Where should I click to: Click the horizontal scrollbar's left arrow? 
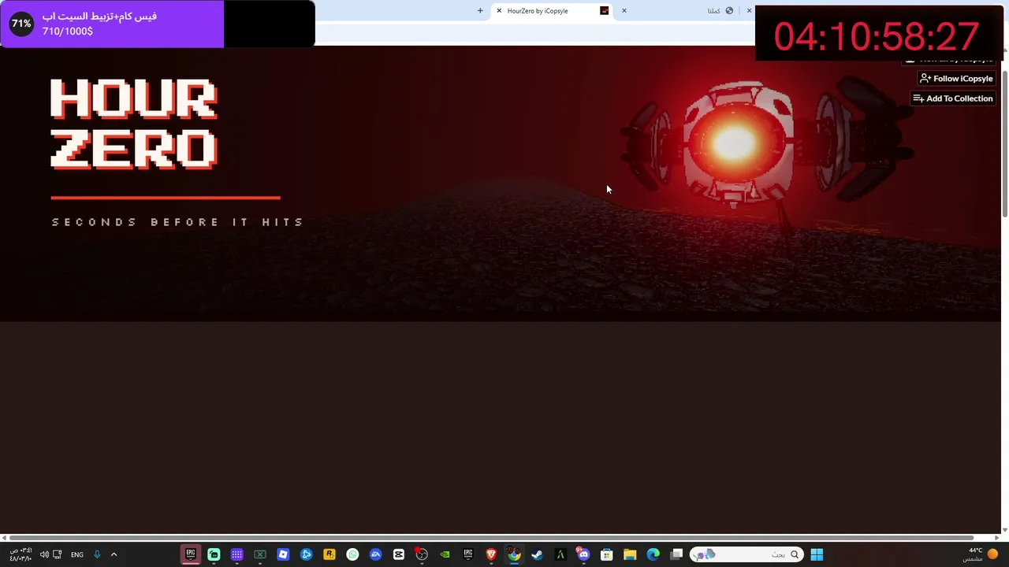6,538
